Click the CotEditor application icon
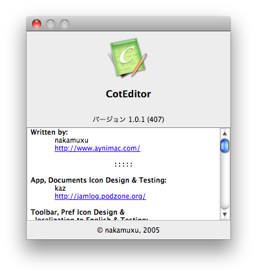The width and height of the screenshot is (257, 276). point(128,58)
